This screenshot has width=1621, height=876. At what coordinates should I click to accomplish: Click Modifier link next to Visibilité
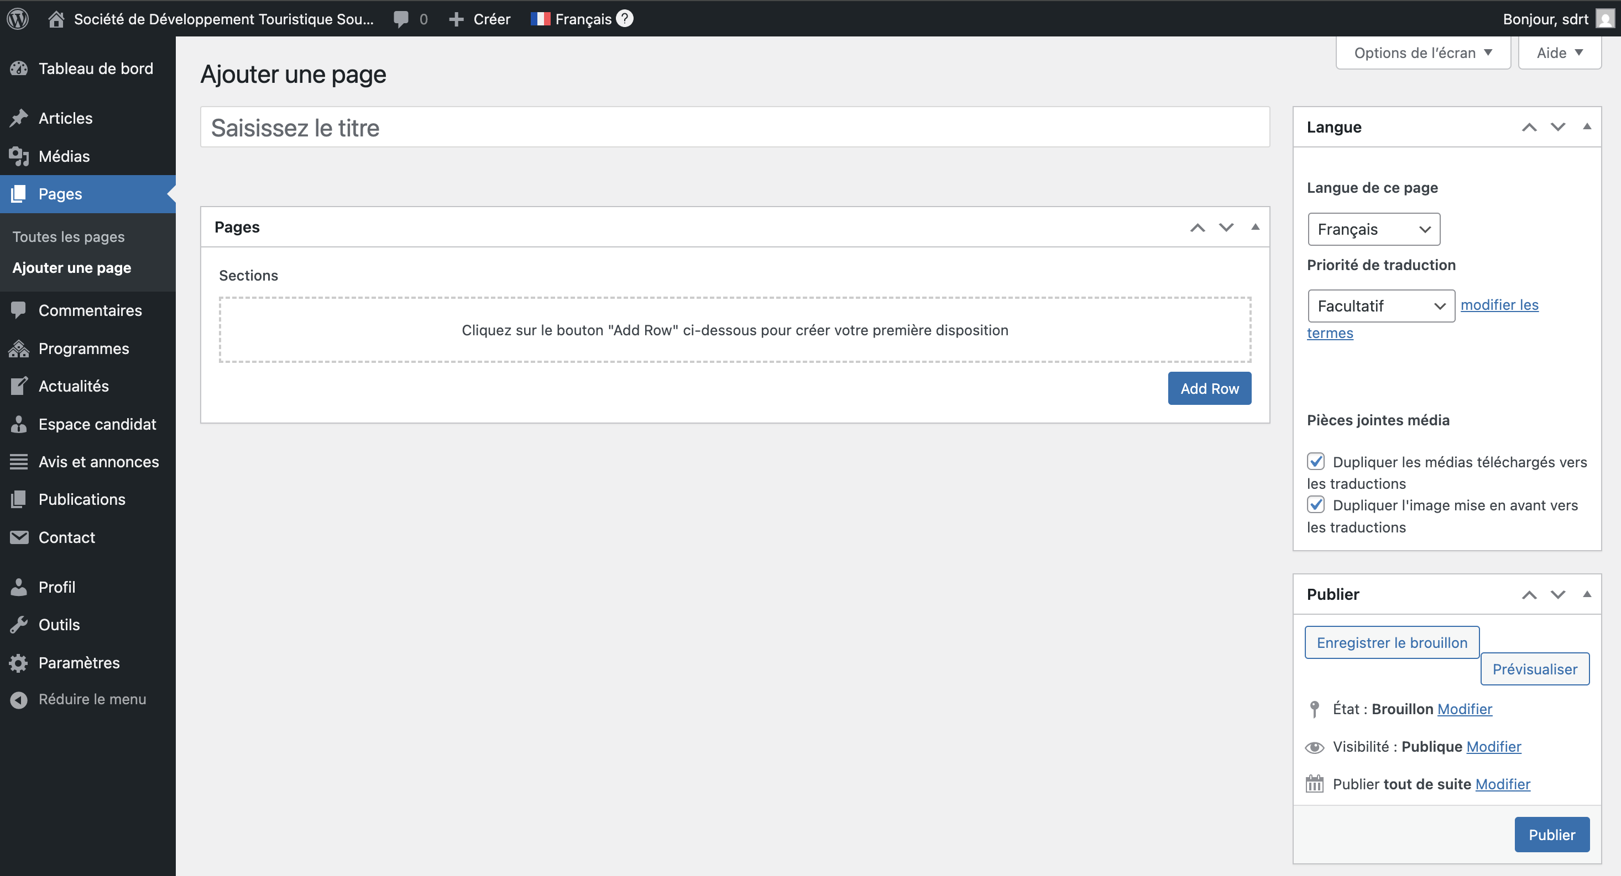1493,746
